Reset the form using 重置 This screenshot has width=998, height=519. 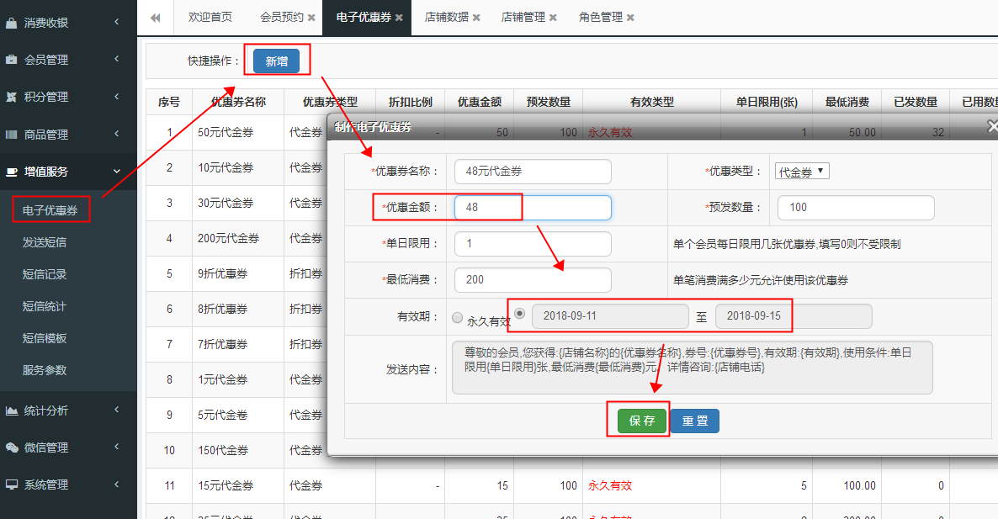[694, 421]
